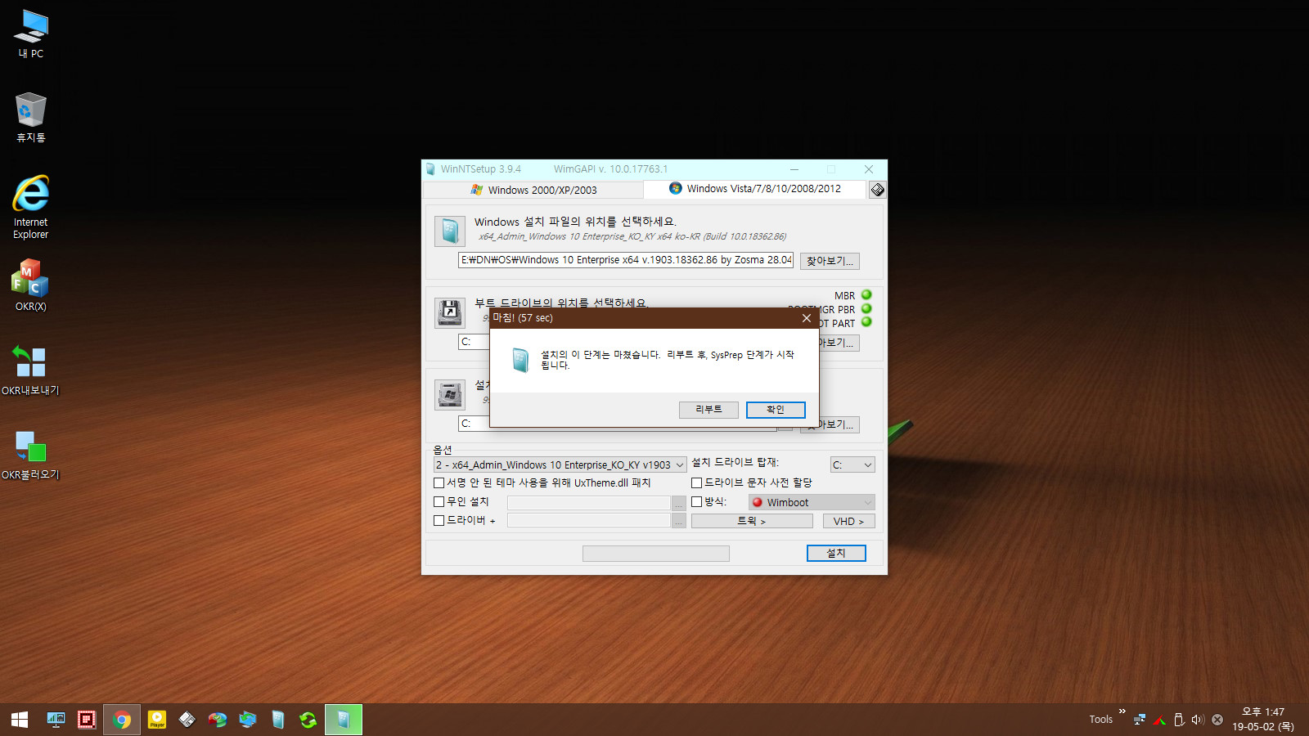Click the red-green triangle tray icon
The height and width of the screenshot is (736, 1309).
[1159, 720]
